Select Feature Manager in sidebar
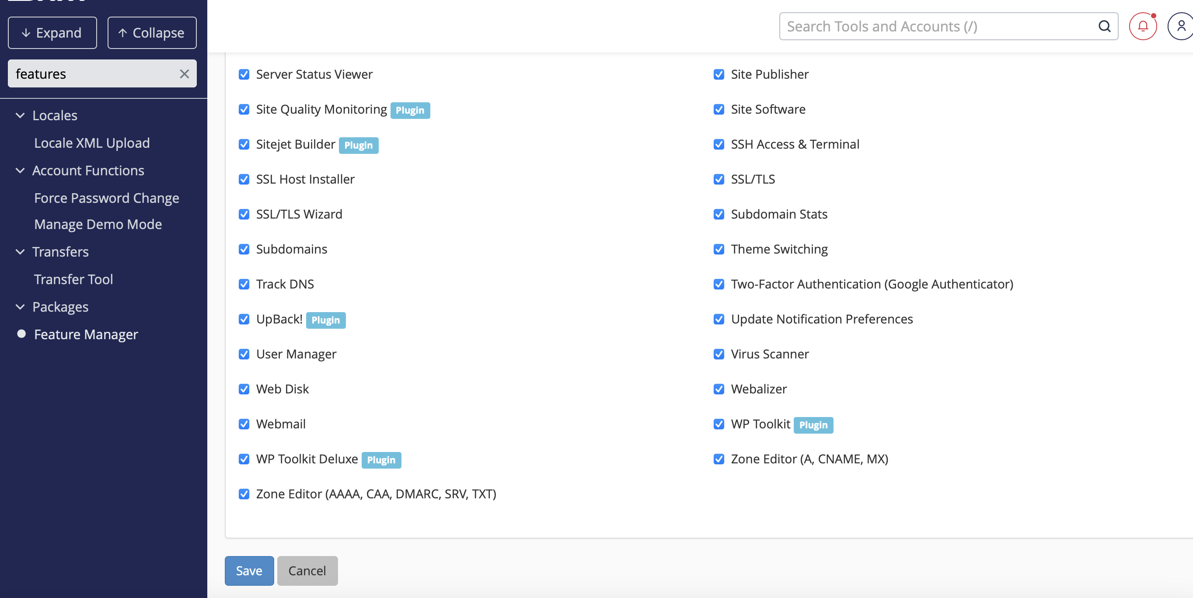This screenshot has width=1193, height=598. 86,335
